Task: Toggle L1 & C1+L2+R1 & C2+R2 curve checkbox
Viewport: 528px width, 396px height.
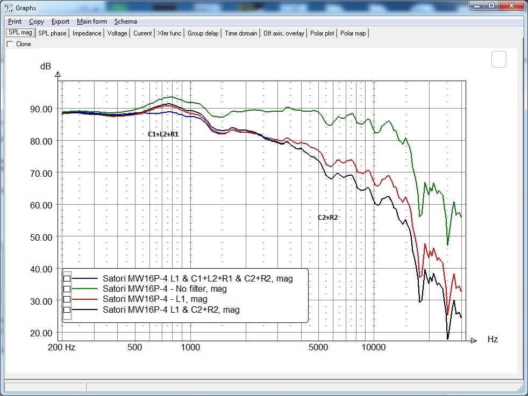Action: coord(67,278)
